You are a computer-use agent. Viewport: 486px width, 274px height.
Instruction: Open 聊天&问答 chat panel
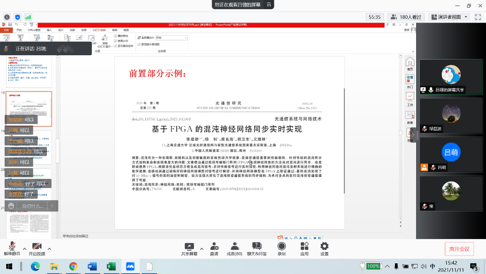click(x=257, y=246)
